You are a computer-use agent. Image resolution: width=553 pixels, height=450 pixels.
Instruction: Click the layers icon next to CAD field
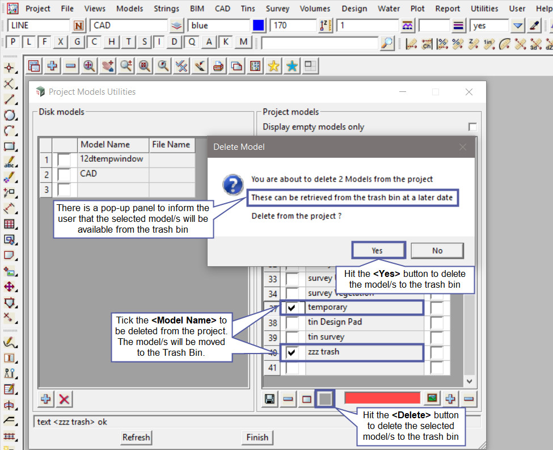tap(177, 26)
